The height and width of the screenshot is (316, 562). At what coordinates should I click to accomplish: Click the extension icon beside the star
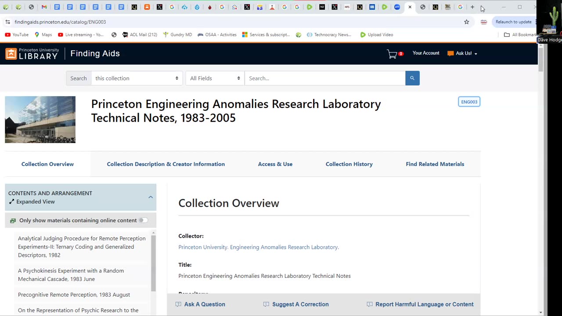pos(484,22)
